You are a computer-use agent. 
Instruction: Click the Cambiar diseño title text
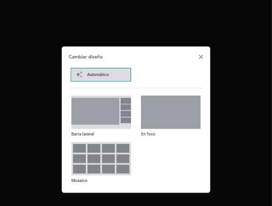tap(86, 57)
